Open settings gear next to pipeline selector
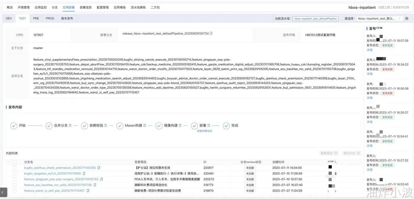This screenshot has width=414, height=199. [x=407, y=18]
